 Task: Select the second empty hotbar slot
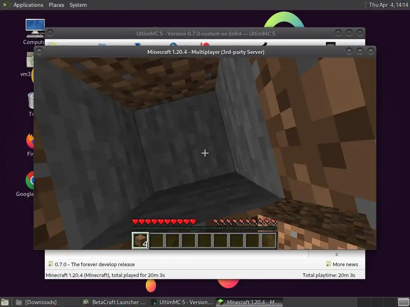(173, 240)
